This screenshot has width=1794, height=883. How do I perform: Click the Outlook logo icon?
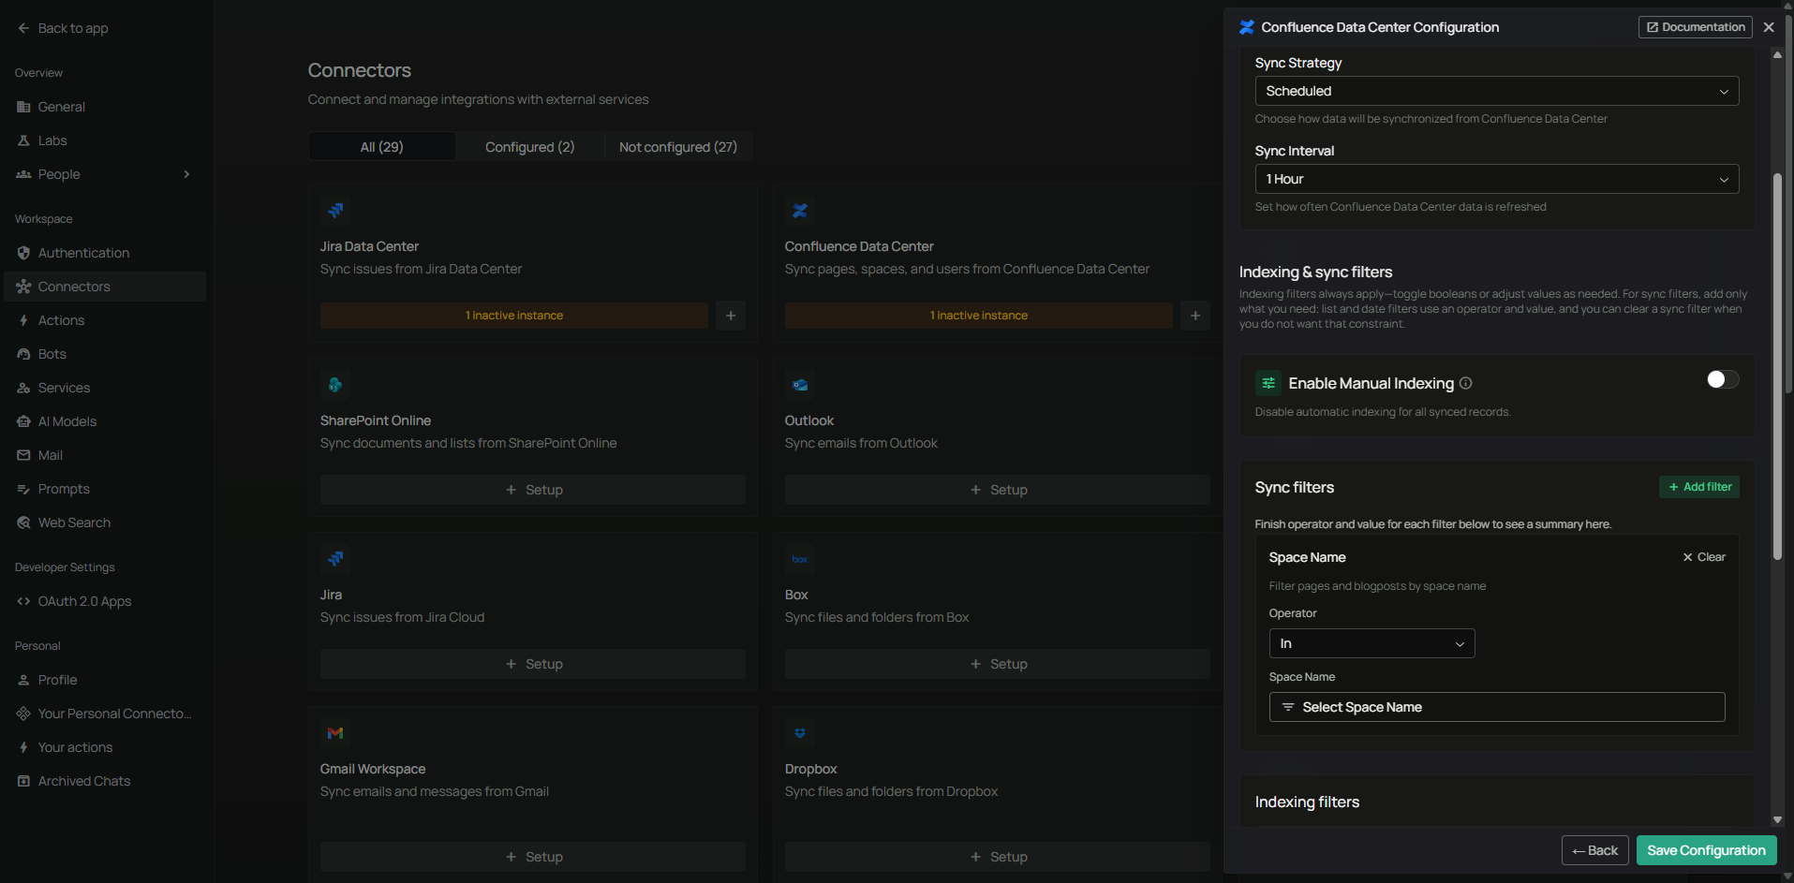click(x=800, y=385)
